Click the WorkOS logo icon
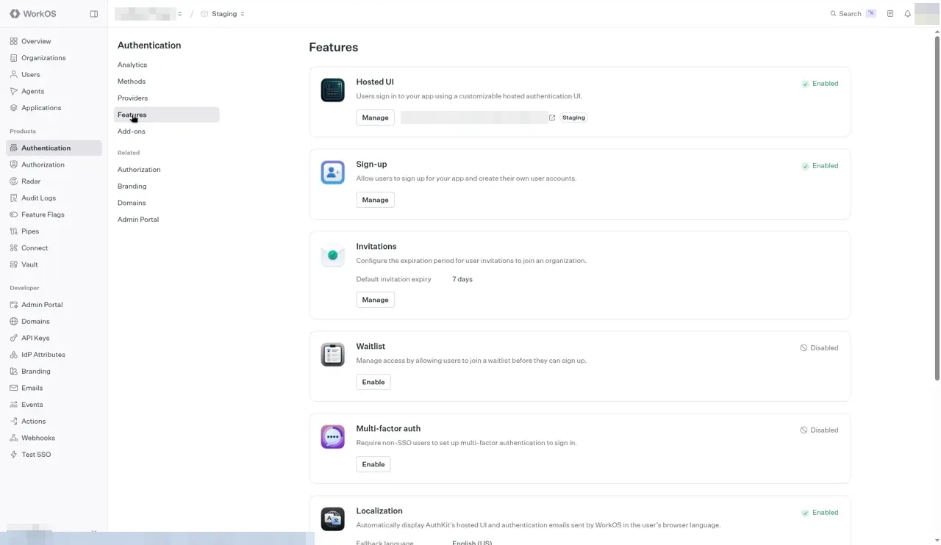This screenshot has width=941, height=545. [x=15, y=14]
